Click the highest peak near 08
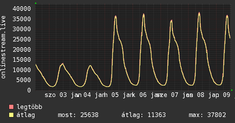This screenshot has height=123, width=235. click(199, 13)
